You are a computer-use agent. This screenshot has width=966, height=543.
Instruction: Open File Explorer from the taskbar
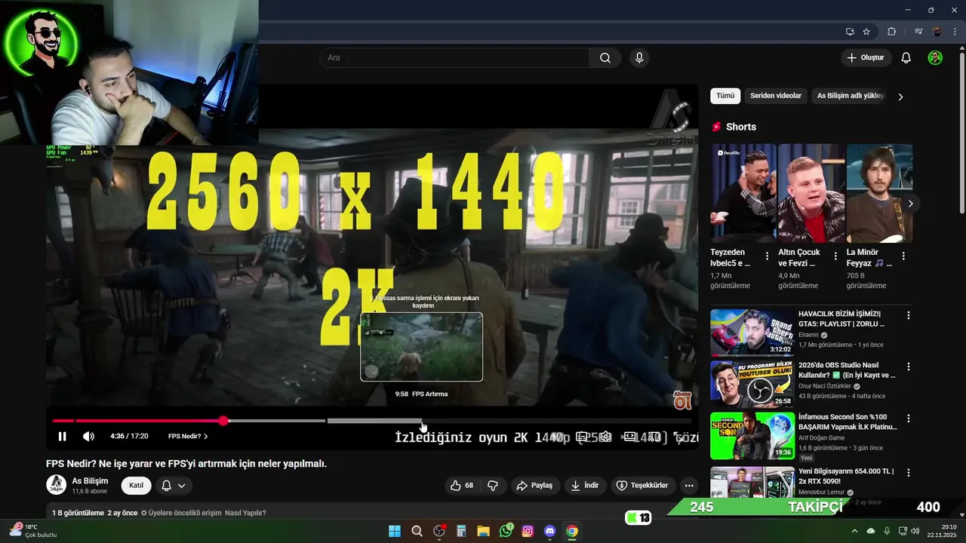[x=483, y=531]
